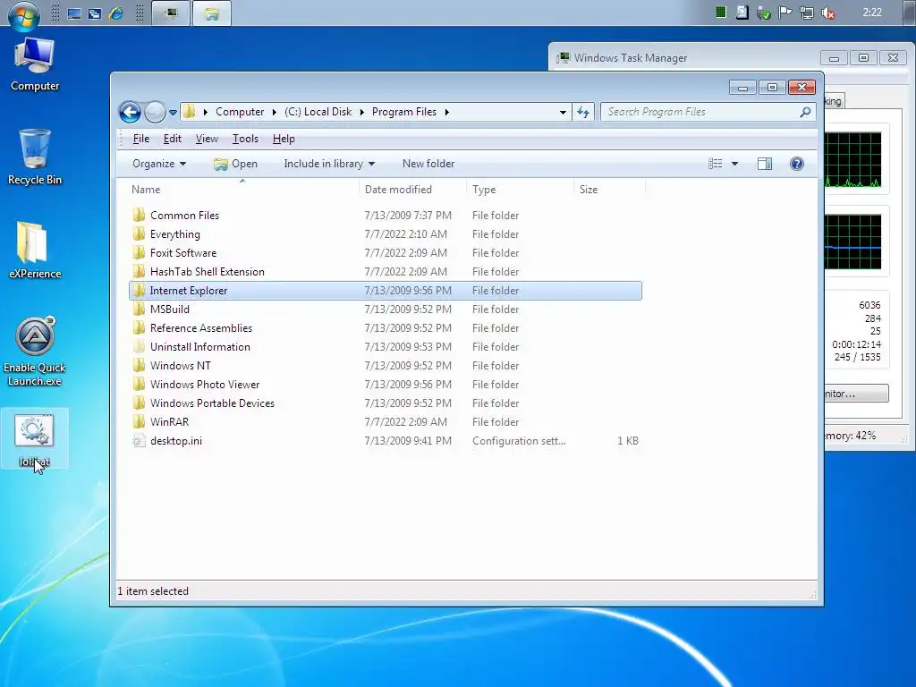Select the WinRAR folder
The height and width of the screenshot is (687, 916).
[x=386, y=422]
